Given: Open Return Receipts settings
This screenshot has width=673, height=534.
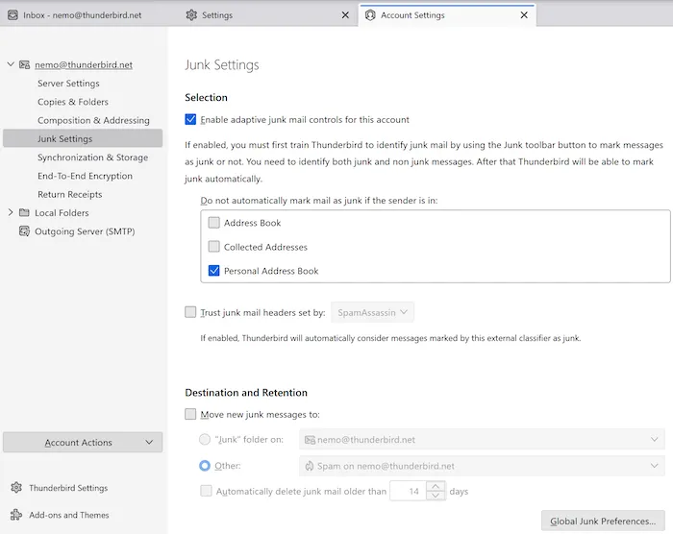Looking at the screenshot, I should 70,194.
